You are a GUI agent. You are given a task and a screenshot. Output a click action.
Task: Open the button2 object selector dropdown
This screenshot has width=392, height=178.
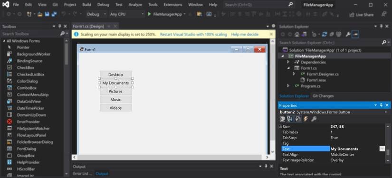[386, 112]
